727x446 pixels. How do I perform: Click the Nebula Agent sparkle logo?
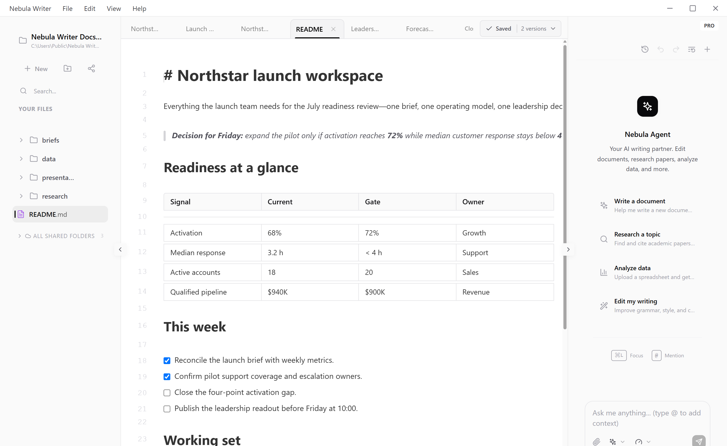coord(647,106)
